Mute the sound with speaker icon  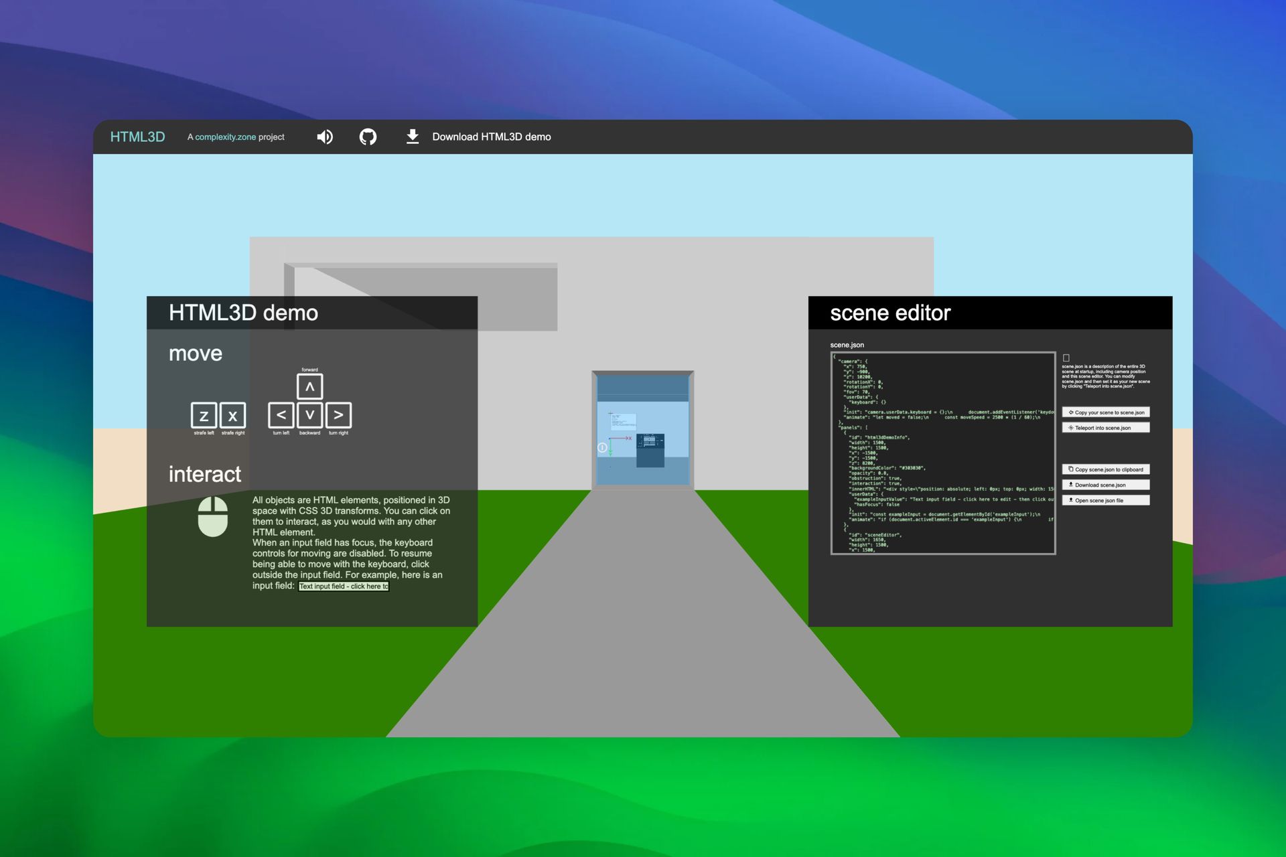(x=325, y=137)
